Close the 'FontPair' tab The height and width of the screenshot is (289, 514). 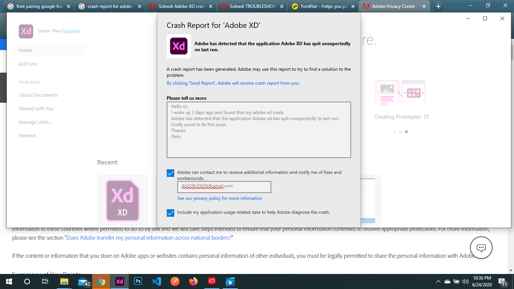(352, 6)
